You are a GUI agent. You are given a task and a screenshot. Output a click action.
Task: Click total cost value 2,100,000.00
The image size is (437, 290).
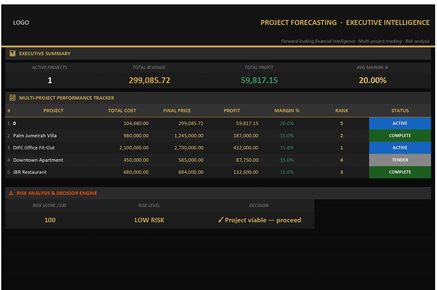pyautogui.click(x=134, y=148)
